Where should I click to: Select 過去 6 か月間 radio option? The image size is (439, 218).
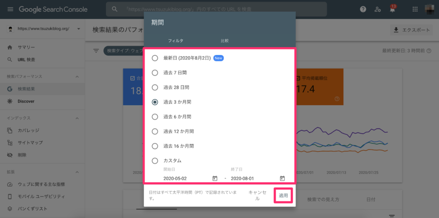pos(155,117)
